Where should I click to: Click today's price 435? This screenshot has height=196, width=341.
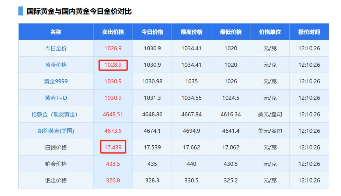click(152, 164)
